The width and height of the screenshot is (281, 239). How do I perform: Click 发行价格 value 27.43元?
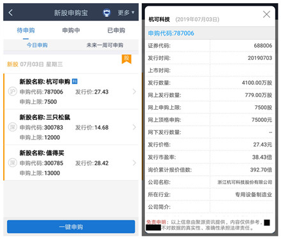[x=262, y=145]
